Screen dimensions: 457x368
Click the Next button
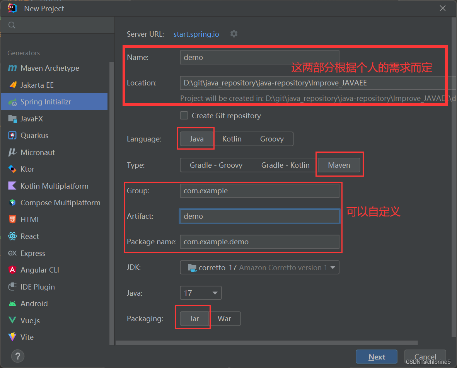[377, 357]
